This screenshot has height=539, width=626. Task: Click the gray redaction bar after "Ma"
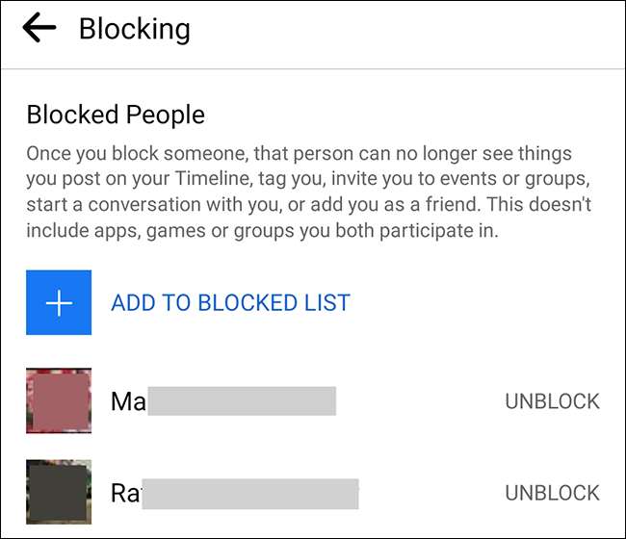[x=241, y=401]
